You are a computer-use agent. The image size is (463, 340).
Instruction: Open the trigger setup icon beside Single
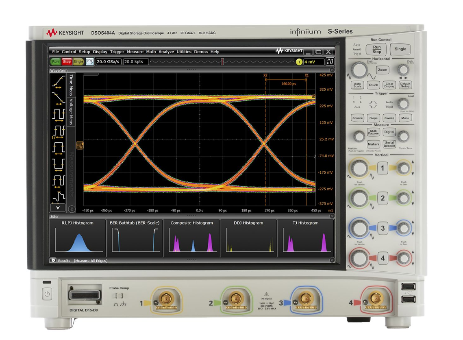pyautogui.click(x=90, y=61)
